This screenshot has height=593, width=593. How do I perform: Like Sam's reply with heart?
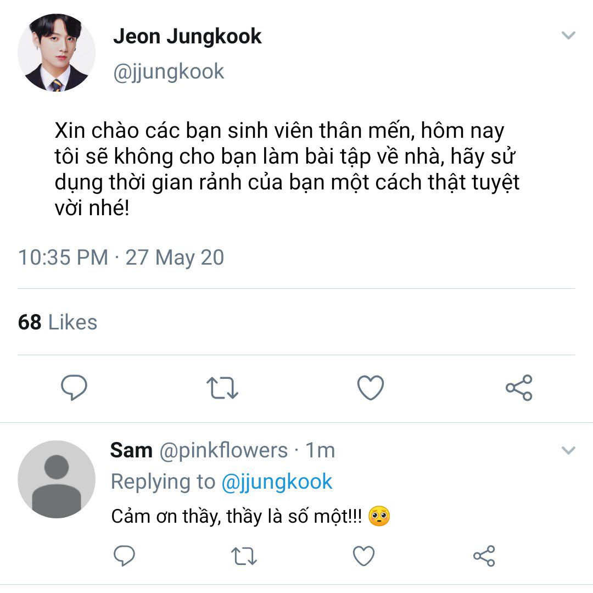[x=363, y=556]
